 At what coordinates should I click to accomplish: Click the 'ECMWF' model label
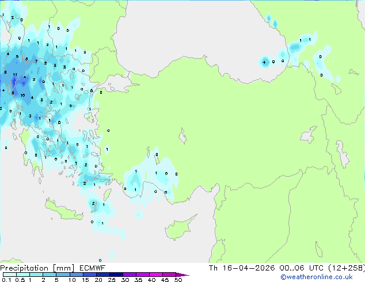point(93,268)
